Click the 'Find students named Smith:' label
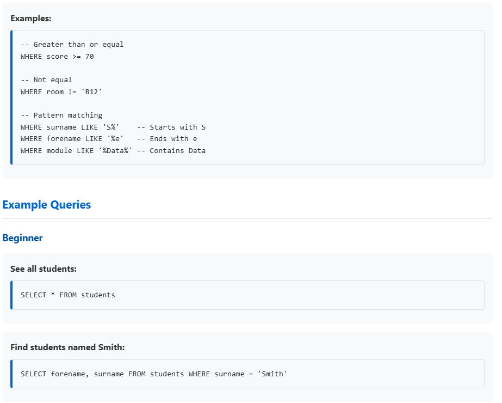 pyautogui.click(x=67, y=347)
